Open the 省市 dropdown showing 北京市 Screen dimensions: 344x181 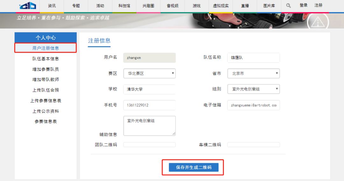point(254,73)
